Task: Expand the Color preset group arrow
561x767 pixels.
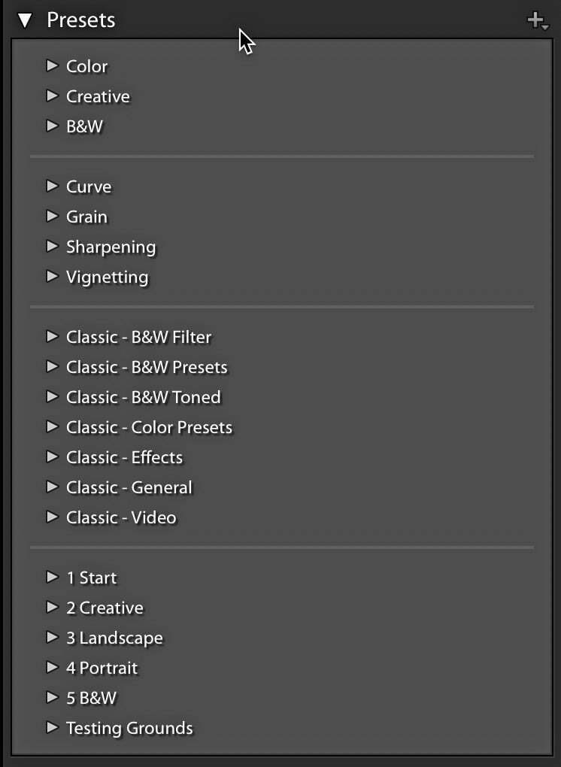Action: pyautogui.click(x=52, y=66)
